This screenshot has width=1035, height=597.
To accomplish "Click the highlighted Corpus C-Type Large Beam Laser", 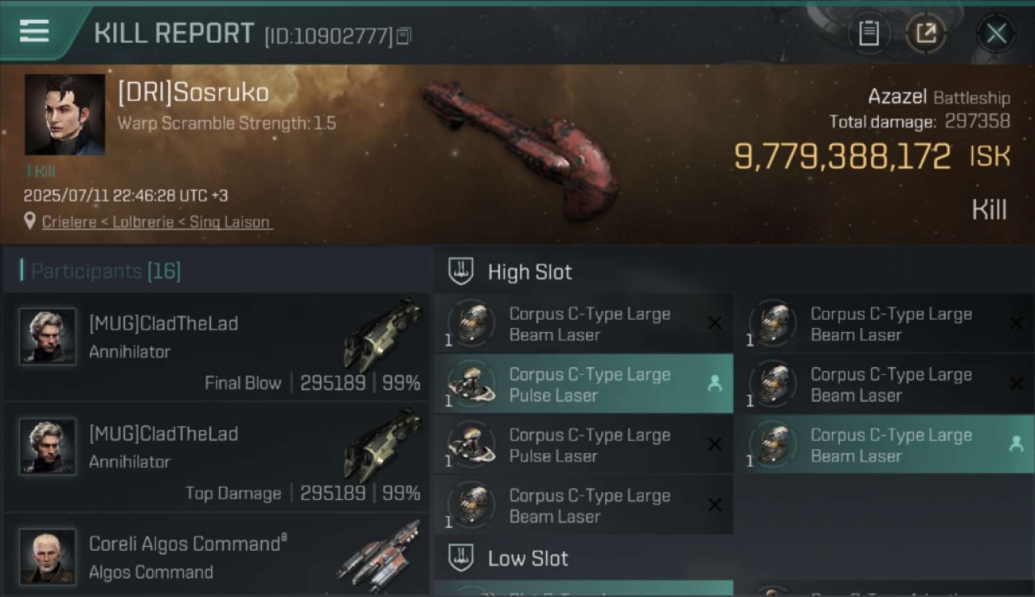I will point(885,444).
